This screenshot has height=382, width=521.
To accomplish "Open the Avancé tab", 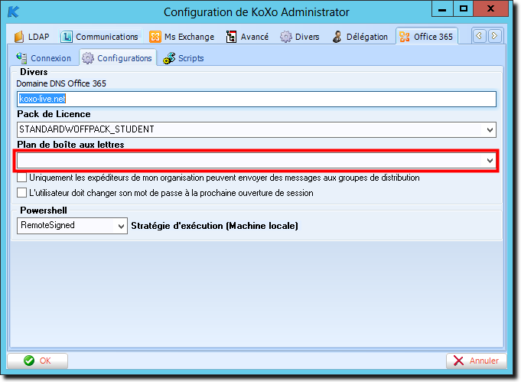I will [248, 37].
